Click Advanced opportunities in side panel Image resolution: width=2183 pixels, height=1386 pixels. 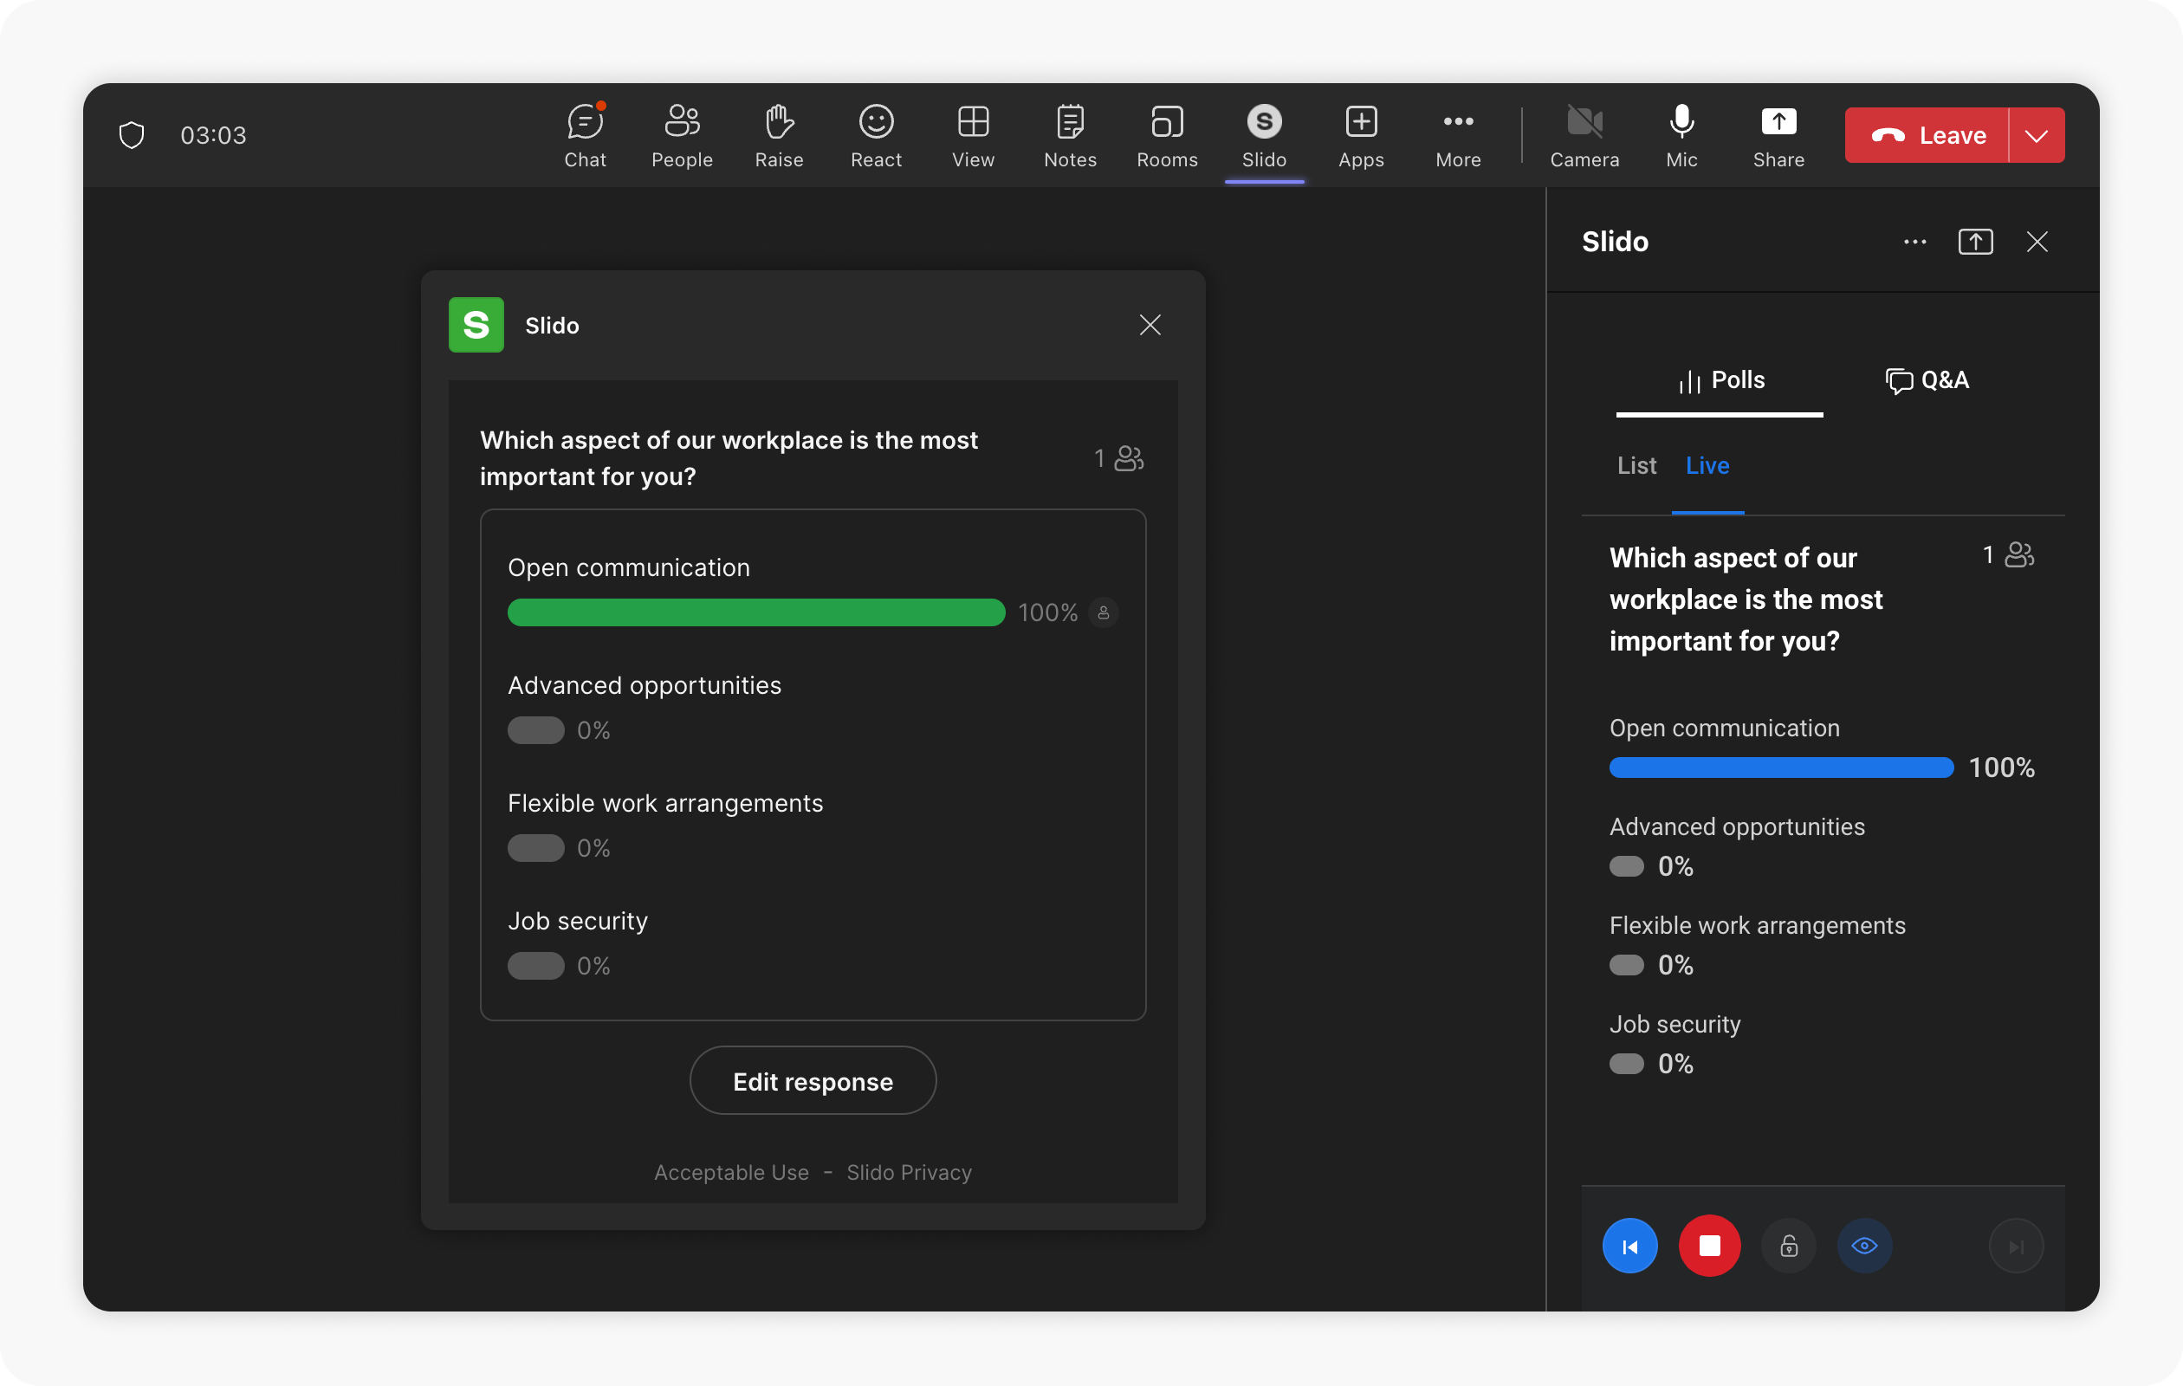1736,827
